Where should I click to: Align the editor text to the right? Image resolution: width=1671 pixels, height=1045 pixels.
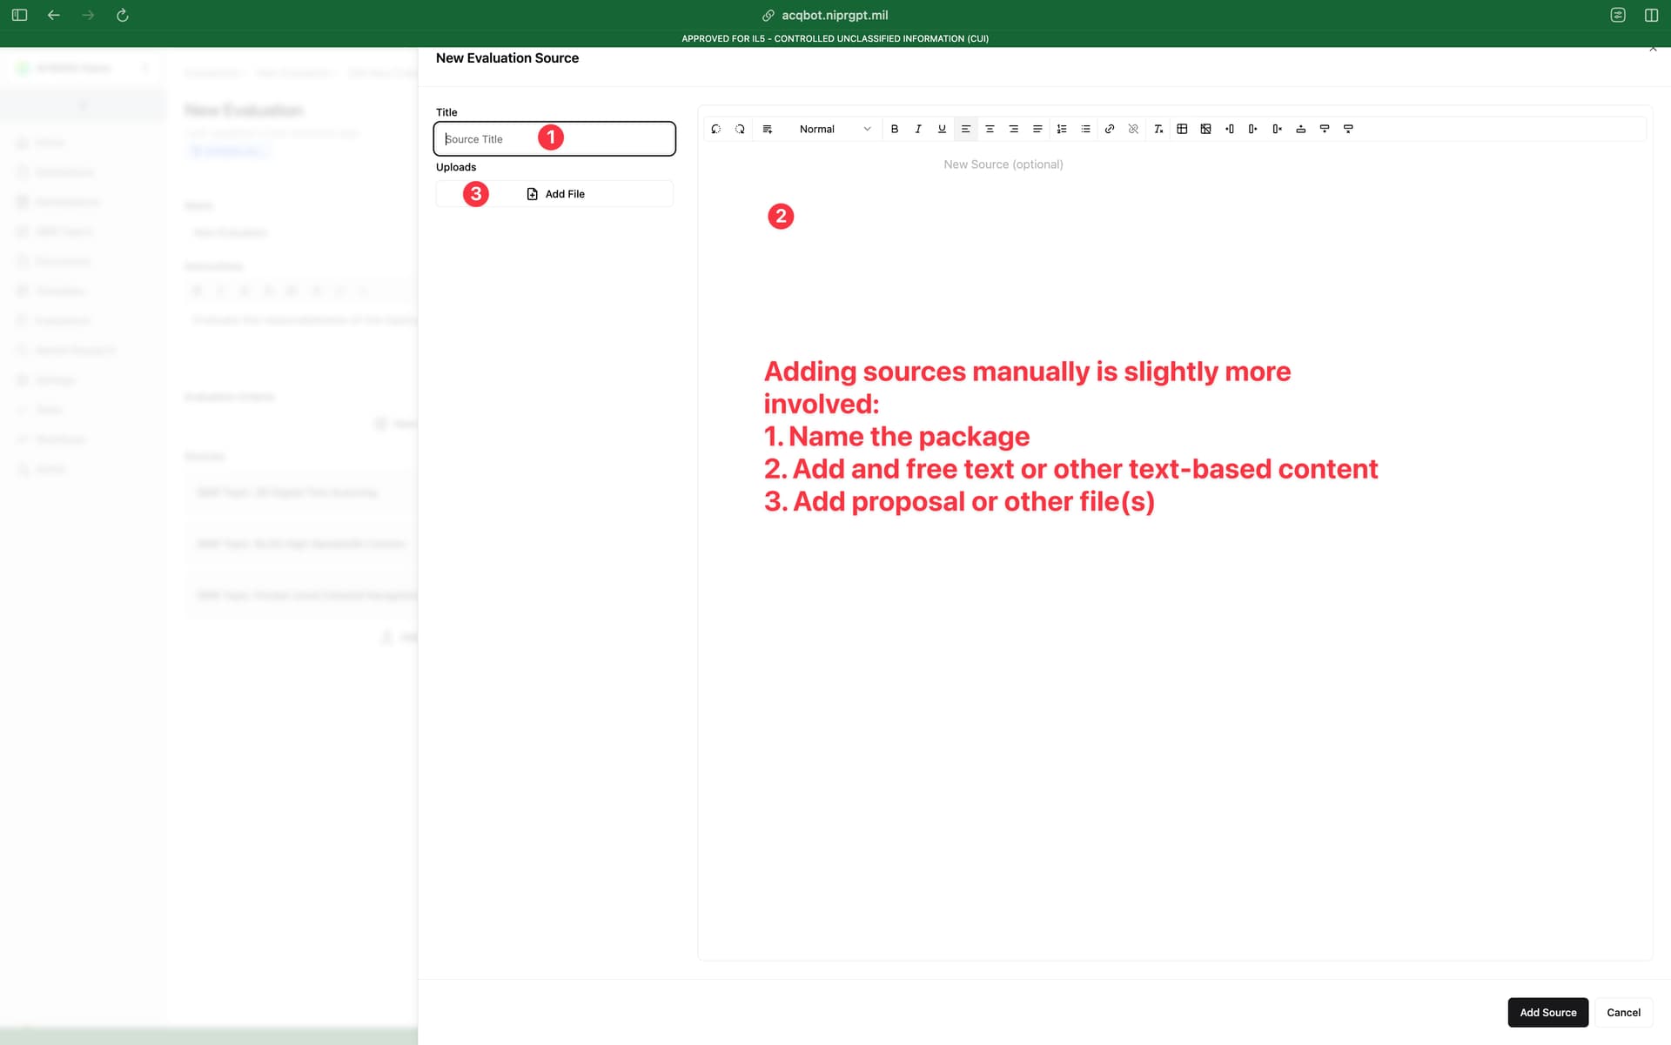click(x=1013, y=129)
